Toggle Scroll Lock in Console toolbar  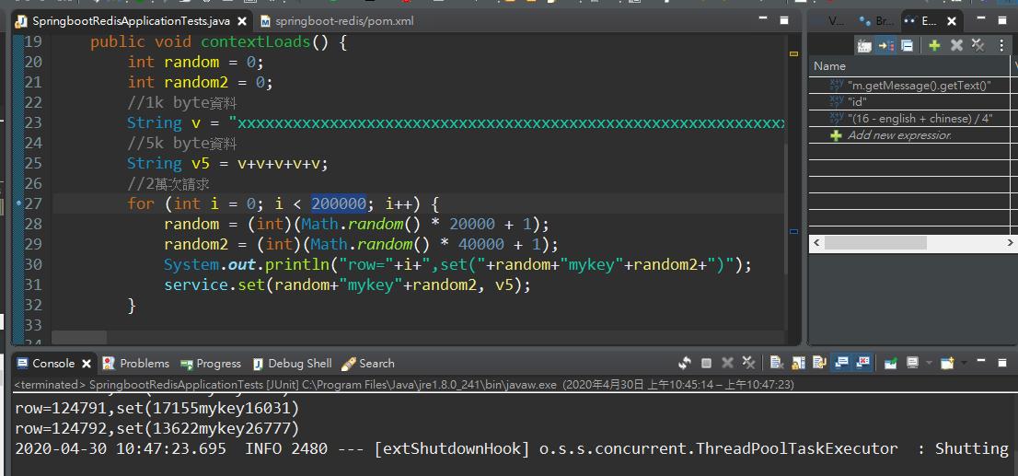(x=798, y=363)
